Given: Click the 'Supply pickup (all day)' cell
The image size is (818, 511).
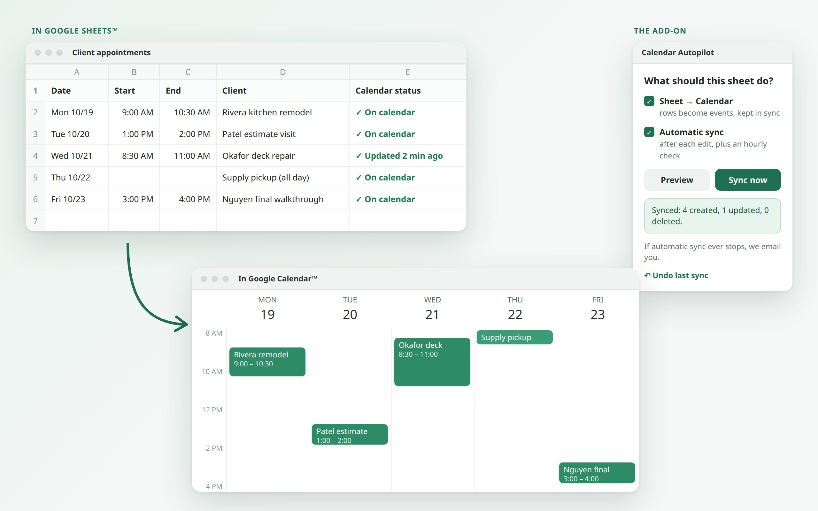Looking at the screenshot, I should 283,178.
